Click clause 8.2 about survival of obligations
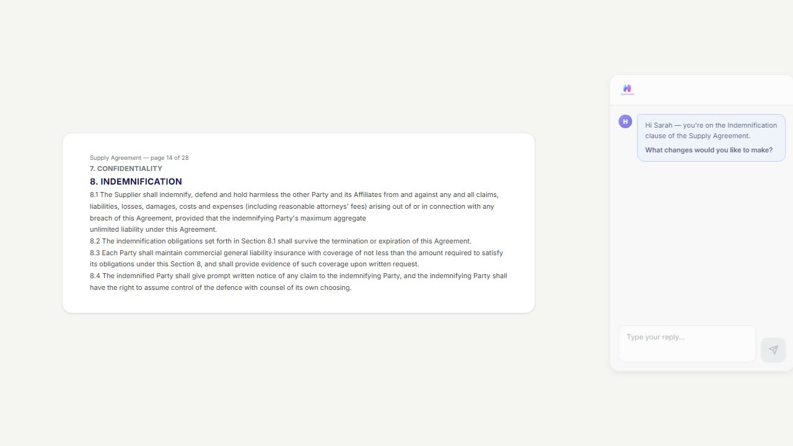The image size is (793, 446). click(280, 241)
